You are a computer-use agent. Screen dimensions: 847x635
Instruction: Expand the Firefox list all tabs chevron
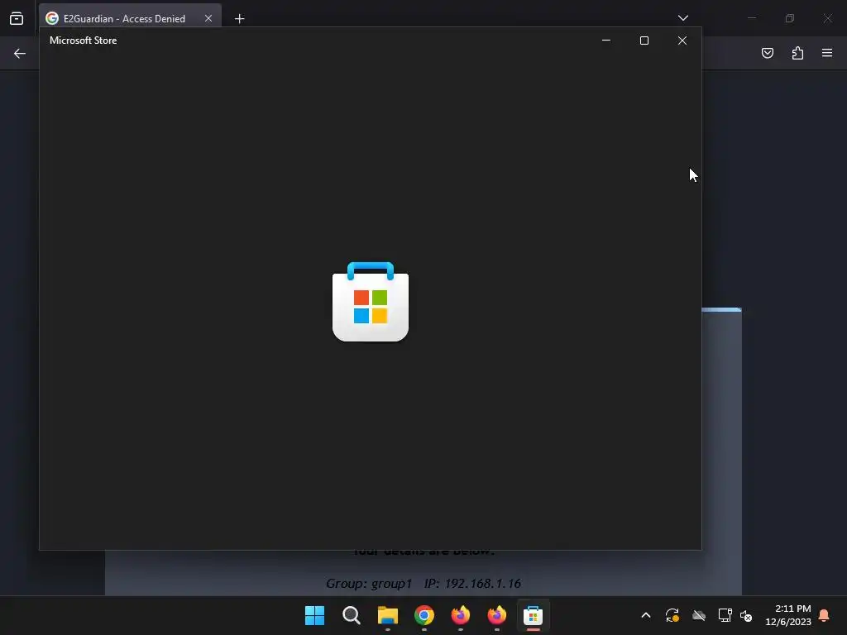(x=683, y=18)
